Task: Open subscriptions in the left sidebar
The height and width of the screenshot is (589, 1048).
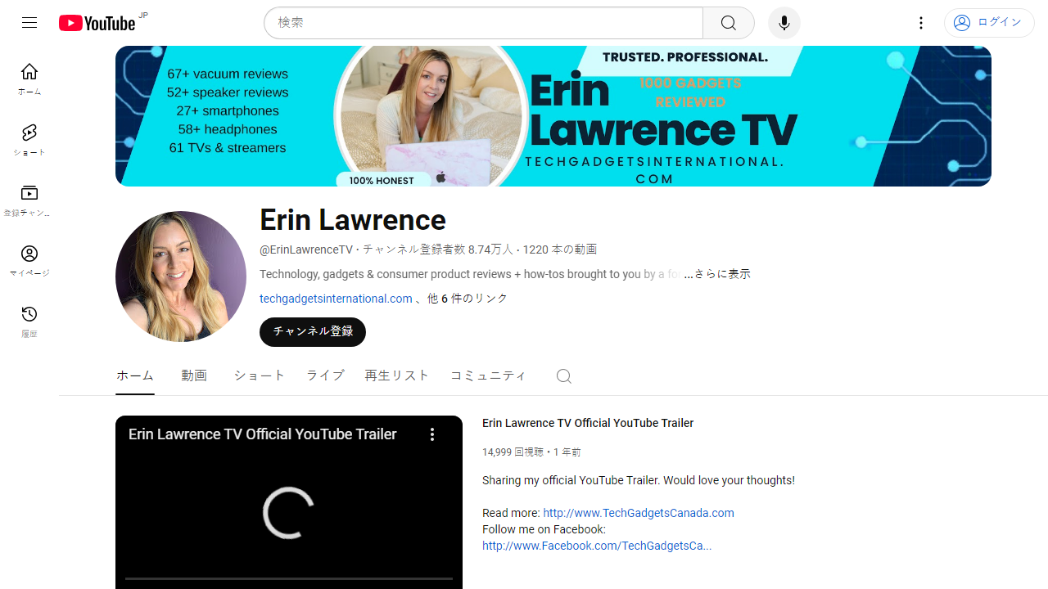Action: [29, 200]
